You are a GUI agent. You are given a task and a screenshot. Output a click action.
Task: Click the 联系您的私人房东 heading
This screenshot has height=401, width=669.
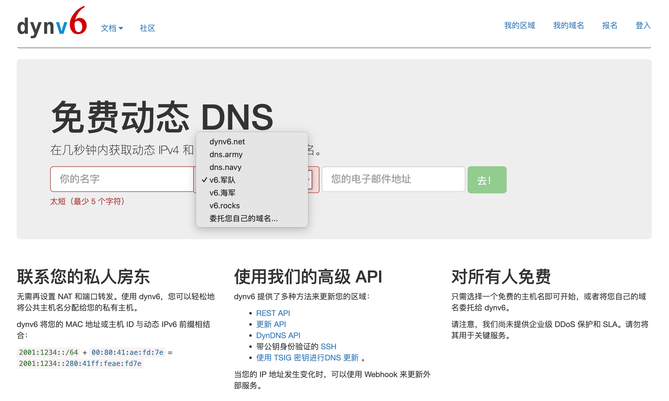[x=84, y=277]
